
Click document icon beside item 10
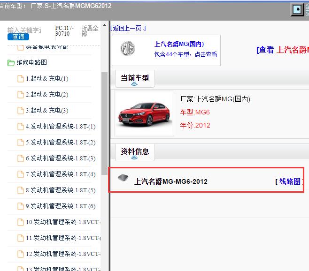21,222
